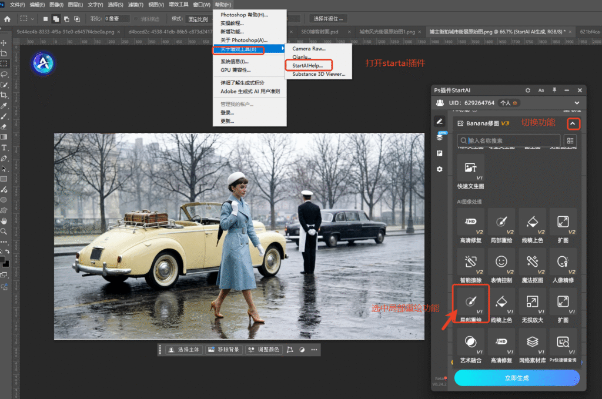
Task: Open the Edit Toolbar three-dots menu
Action: pyautogui.click(x=4, y=242)
